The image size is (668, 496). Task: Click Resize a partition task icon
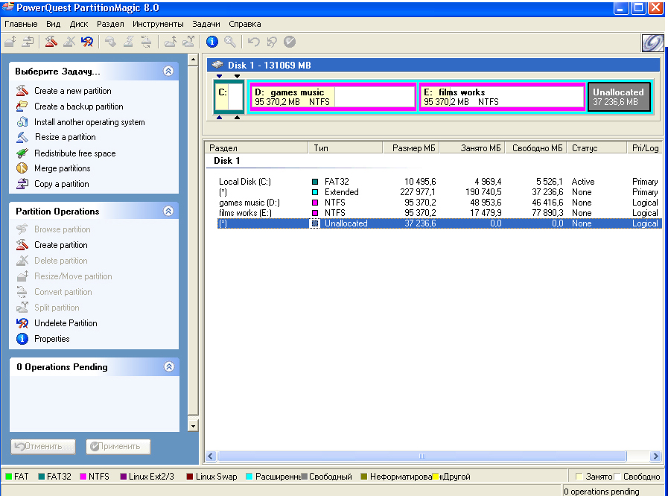coord(22,137)
